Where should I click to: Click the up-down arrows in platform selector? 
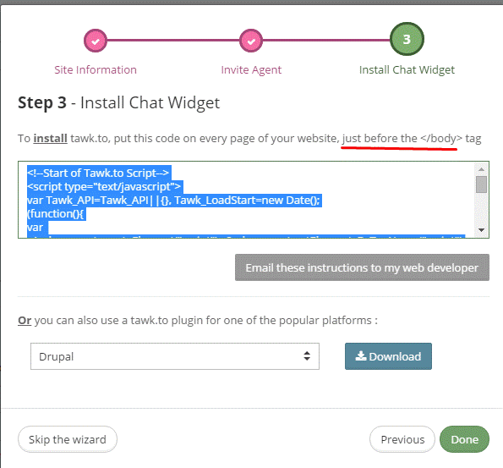307,356
